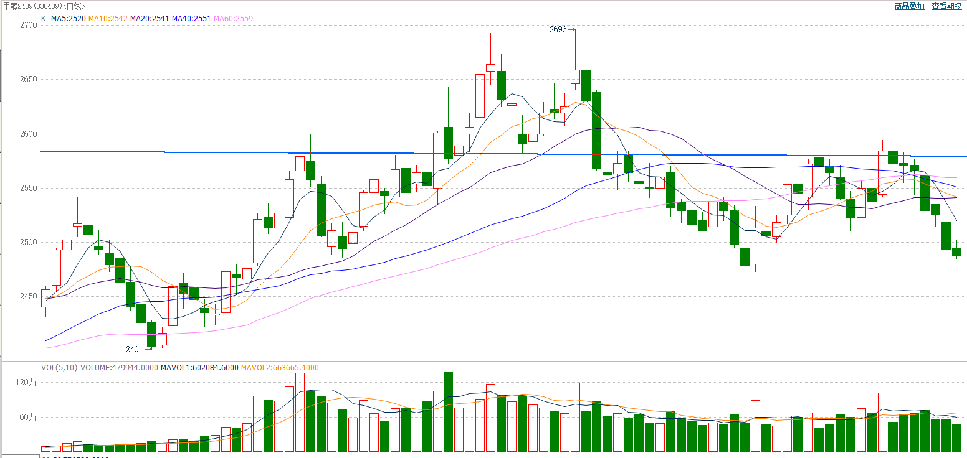Select the MA20:2541 indicator label

click(150, 19)
